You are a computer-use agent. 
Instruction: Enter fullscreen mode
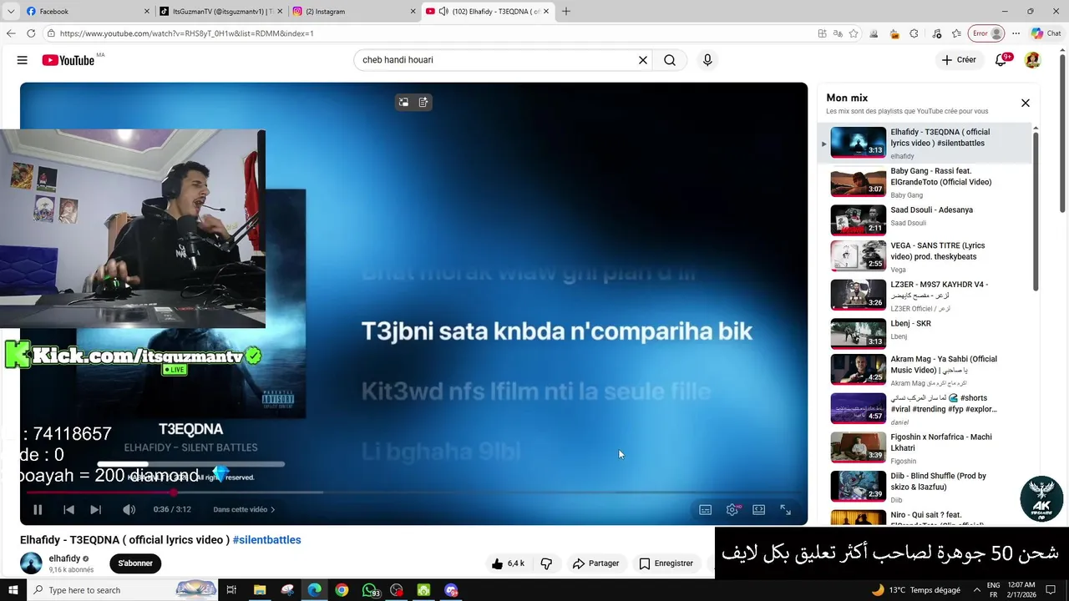click(x=786, y=509)
